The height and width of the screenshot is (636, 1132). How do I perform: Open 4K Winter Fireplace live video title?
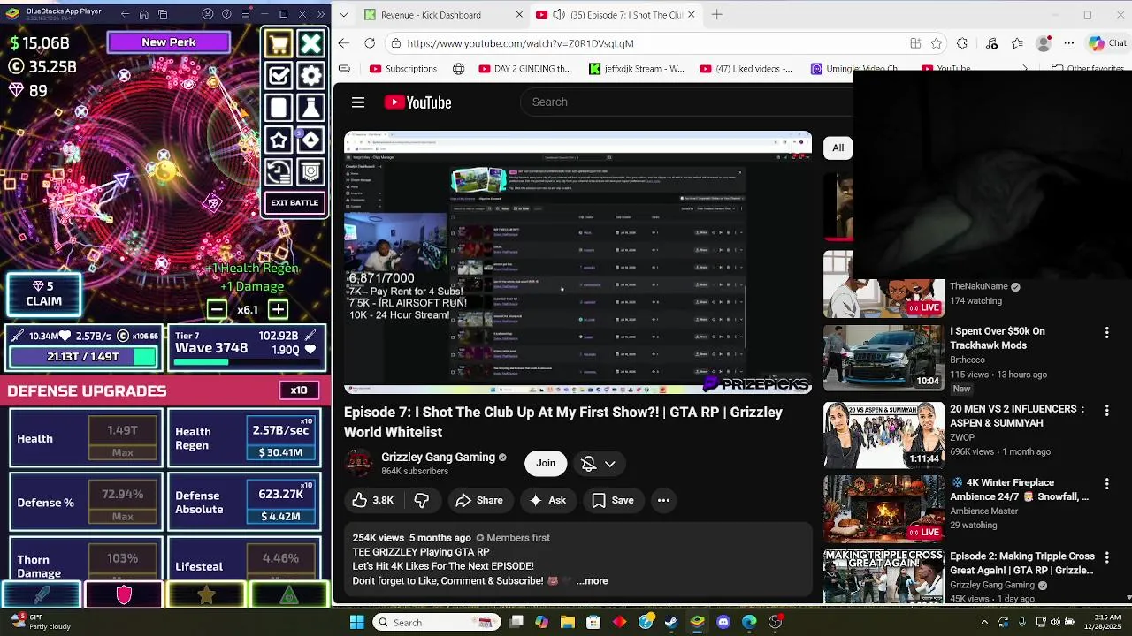1021,489
